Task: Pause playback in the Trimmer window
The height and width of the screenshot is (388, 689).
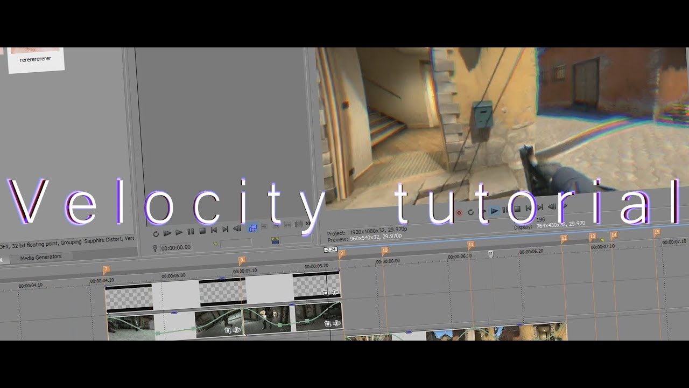Action: click(x=191, y=232)
